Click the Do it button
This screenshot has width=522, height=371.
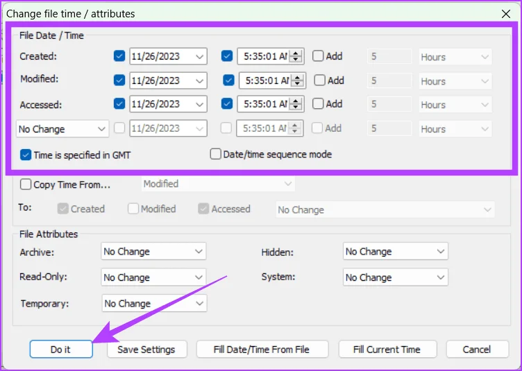61,349
